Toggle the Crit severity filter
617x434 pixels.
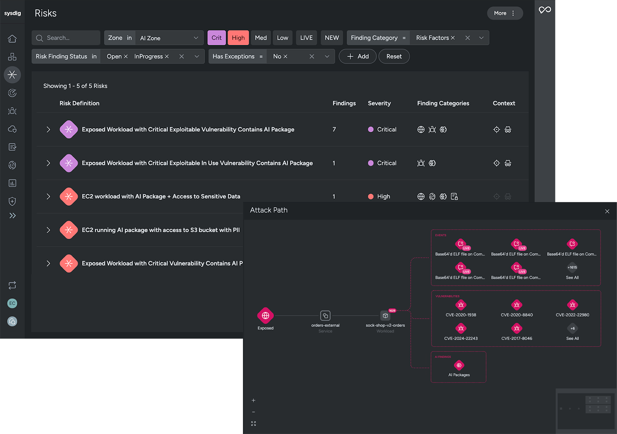pos(216,38)
